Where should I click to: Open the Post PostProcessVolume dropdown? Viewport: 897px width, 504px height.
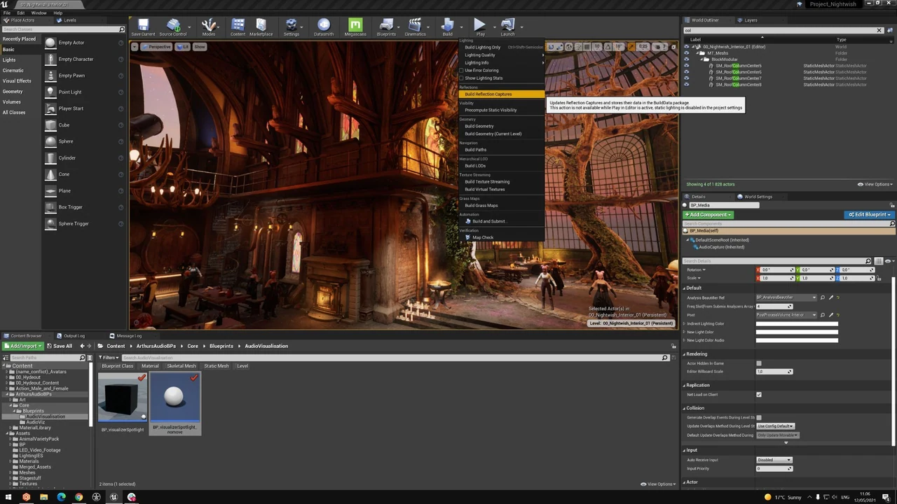(786, 315)
